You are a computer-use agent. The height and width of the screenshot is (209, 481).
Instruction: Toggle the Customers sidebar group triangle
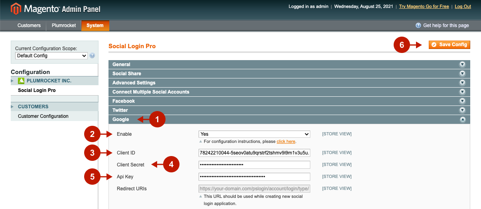pyautogui.click(x=12, y=107)
